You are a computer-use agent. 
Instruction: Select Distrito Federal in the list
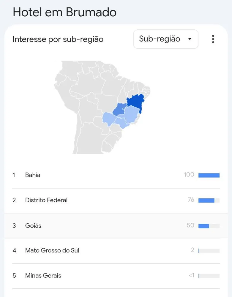click(46, 200)
